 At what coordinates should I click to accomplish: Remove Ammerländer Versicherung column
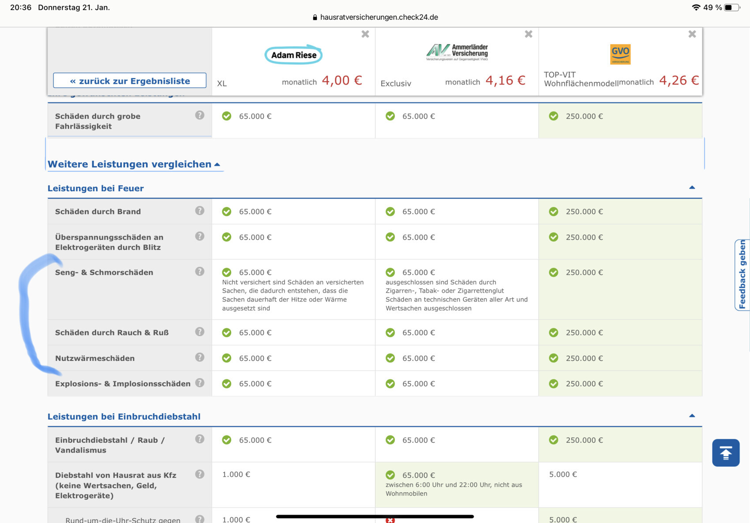click(529, 34)
